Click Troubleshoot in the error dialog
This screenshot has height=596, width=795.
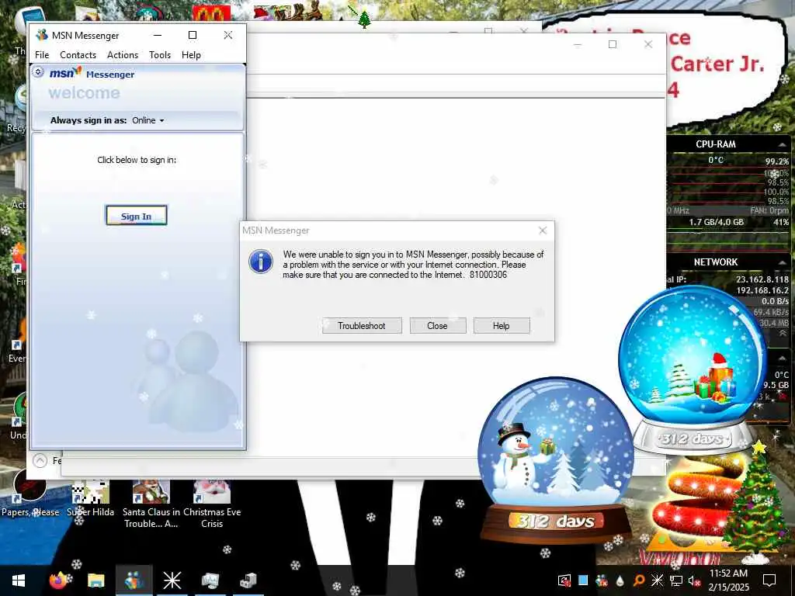pyautogui.click(x=362, y=326)
